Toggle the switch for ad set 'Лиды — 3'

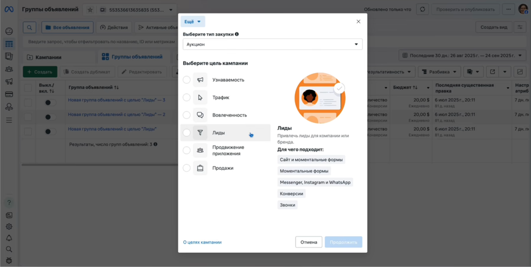point(50,102)
